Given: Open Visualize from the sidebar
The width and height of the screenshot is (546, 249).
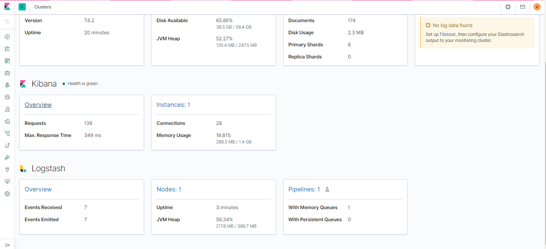Looking at the screenshot, I should [7, 49].
